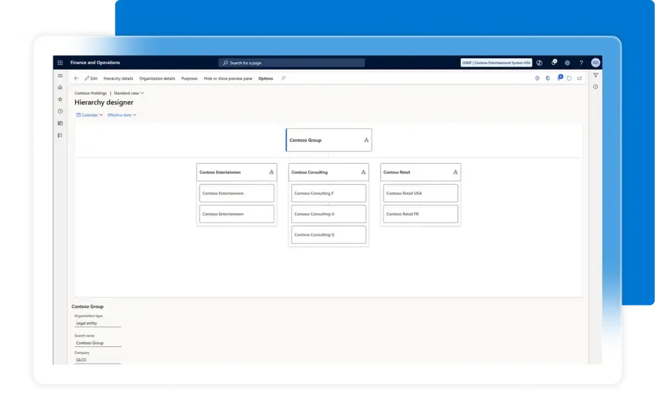Open message center with blue badge
This screenshot has width=655, height=420.
pyautogui.click(x=560, y=77)
